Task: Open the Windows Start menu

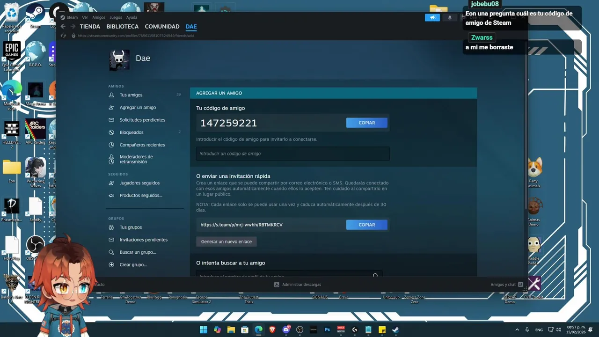Action: coord(204,330)
